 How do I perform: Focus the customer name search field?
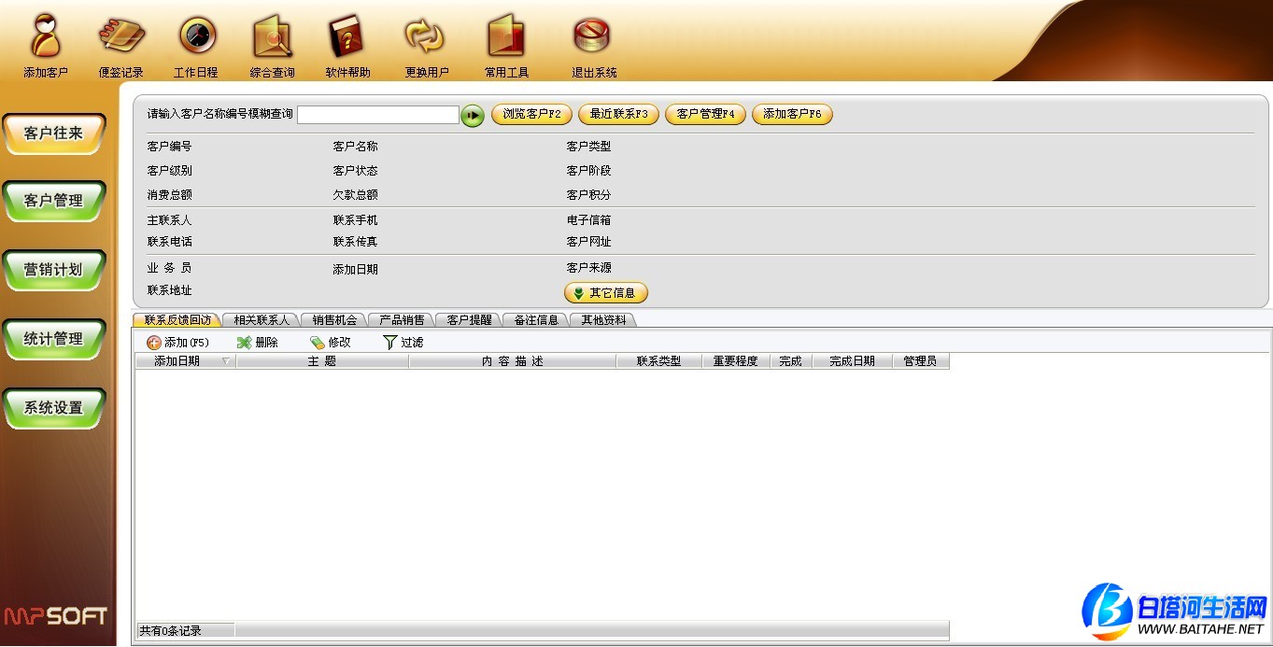pyautogui.click(x=378, y=115)
